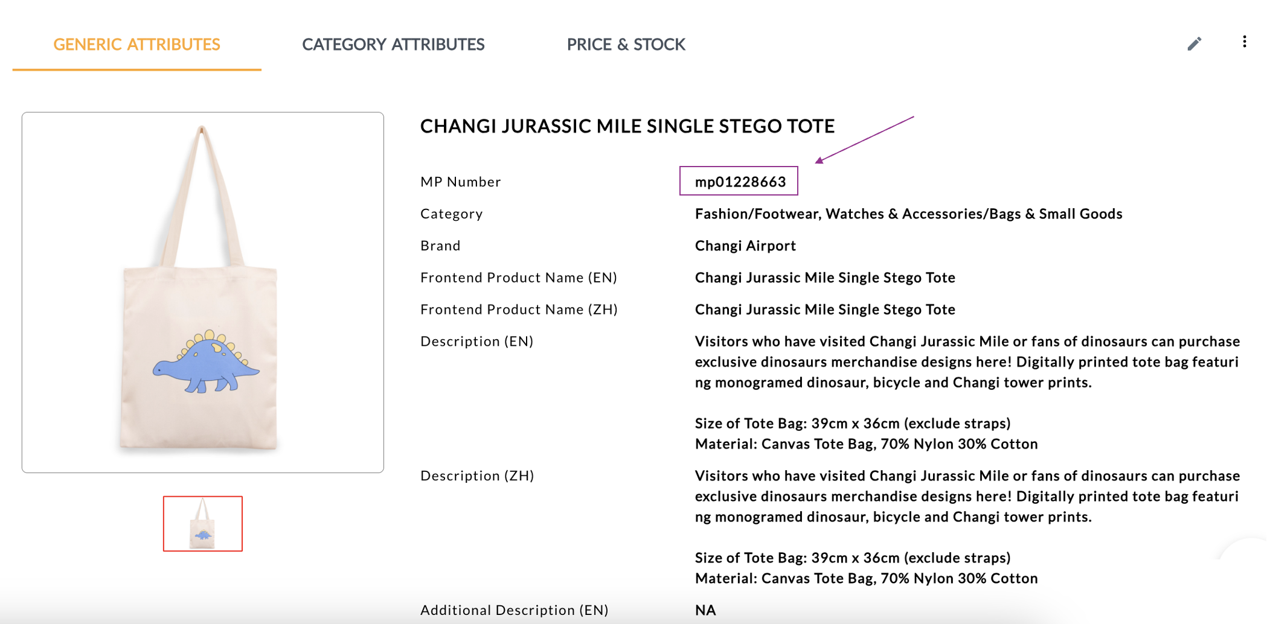
Task: Click the Additional Description (EN) NA value
Action: 705,610
